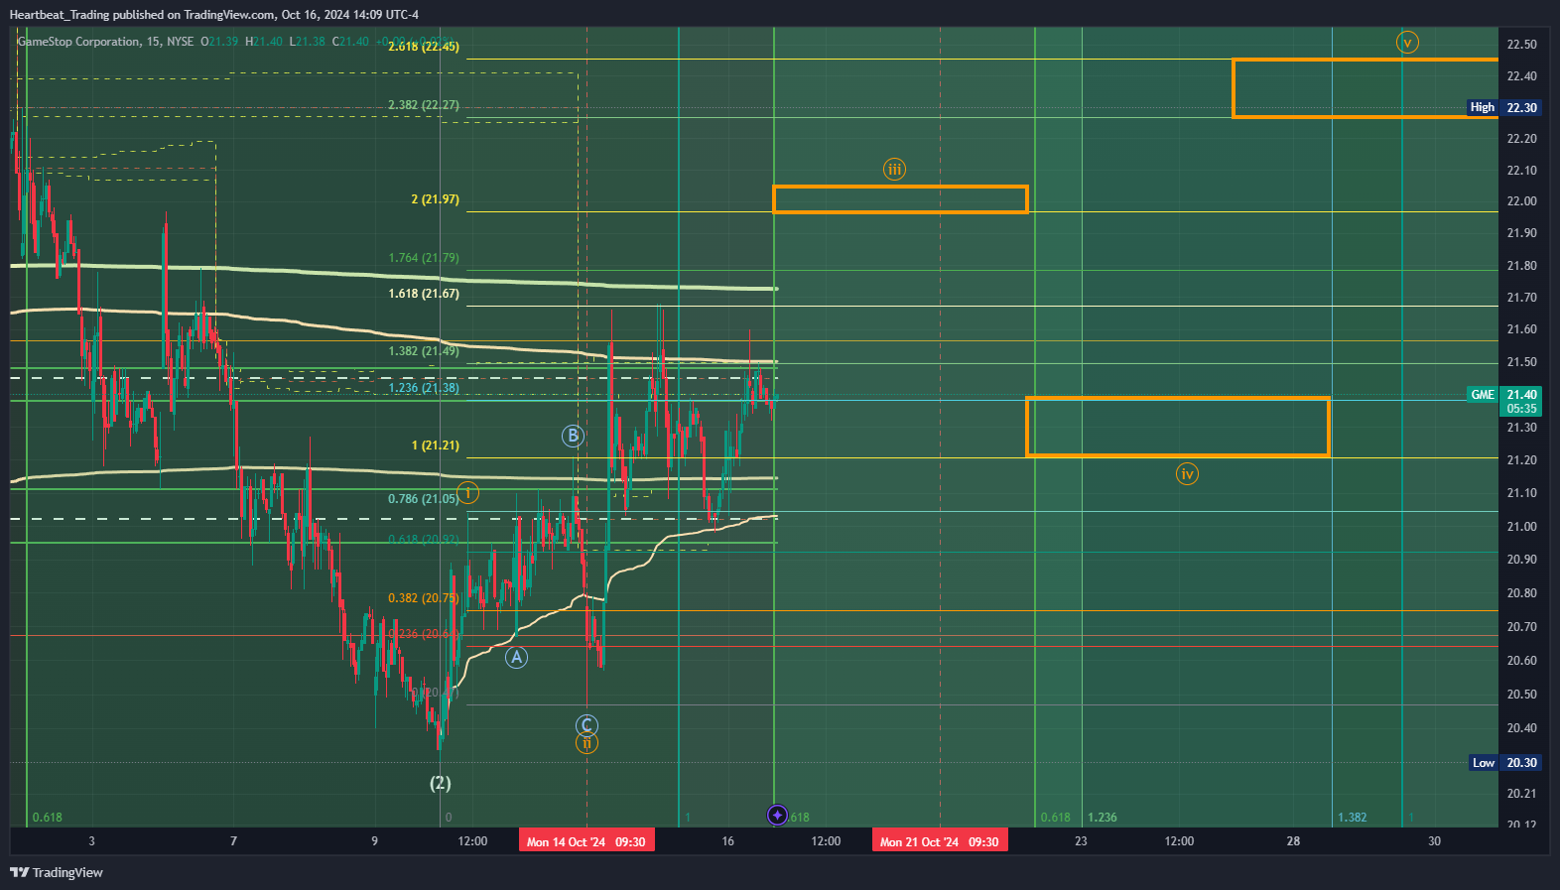Screen dimensions: 1560x890
Task: Click the 1.764 (21.79) Fibonacci label
Action: coord(424,258)
